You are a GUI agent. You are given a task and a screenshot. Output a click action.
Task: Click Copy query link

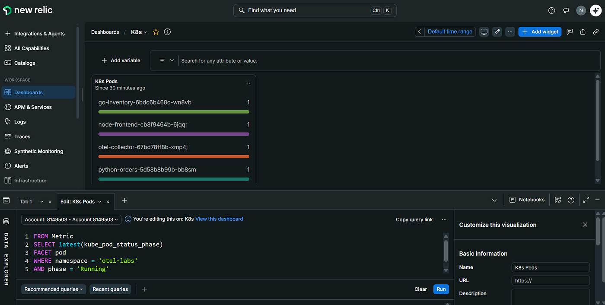pyautogui.click(x=414, y=219)
